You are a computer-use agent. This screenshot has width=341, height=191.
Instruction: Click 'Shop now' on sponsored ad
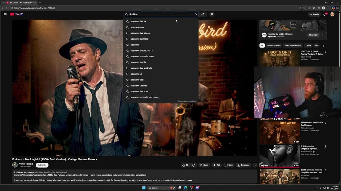[313, 35]
